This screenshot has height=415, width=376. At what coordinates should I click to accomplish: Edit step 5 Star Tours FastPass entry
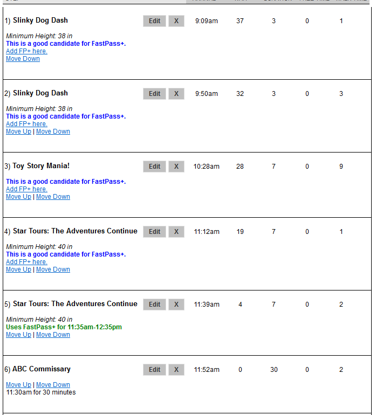[154, 305]
